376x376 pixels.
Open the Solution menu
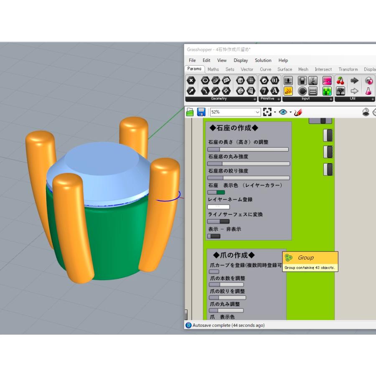[263, 60]
